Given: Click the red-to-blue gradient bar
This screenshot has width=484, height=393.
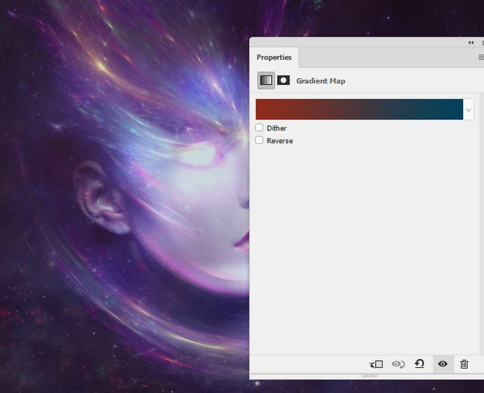Looking at the screenshot, I should [x=360, y=110].
